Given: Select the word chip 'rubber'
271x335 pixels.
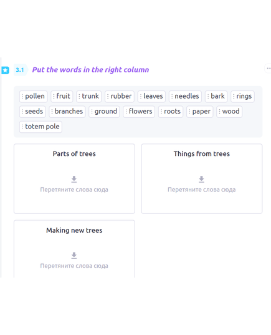Looking at the screenshot, I should (x=120, y=96).
